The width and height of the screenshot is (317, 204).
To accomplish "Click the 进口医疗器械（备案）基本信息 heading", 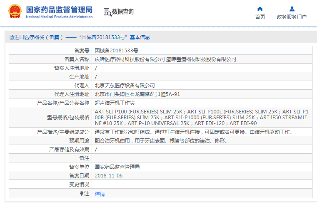I will pos(80,37).
